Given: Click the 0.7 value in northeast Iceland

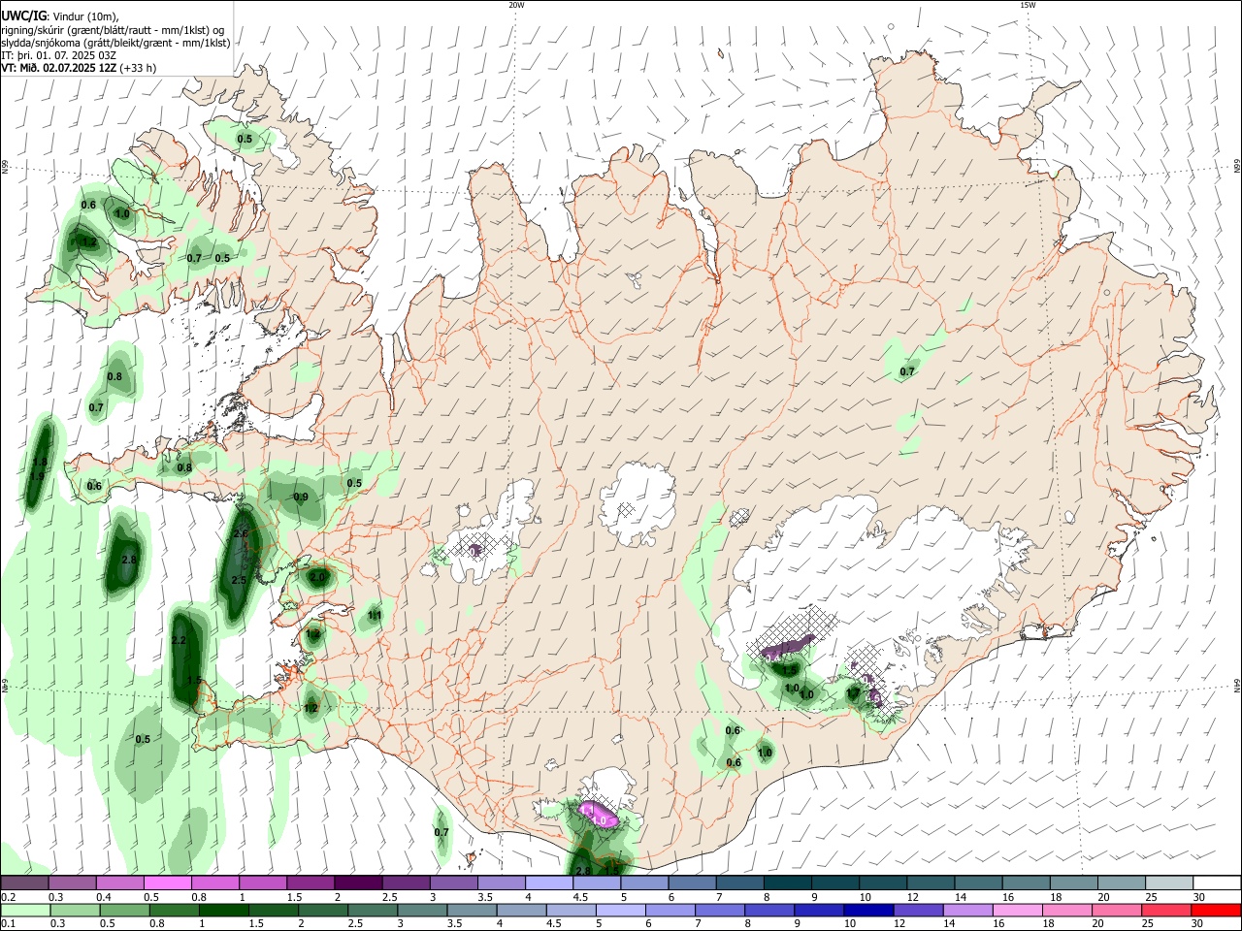Looking at the screenshot, I should point(907,371).
